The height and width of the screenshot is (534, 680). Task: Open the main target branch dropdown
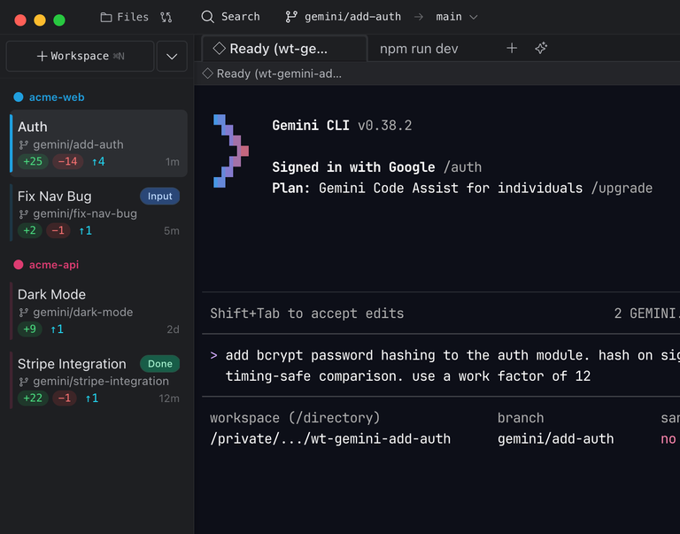point(457,17)
